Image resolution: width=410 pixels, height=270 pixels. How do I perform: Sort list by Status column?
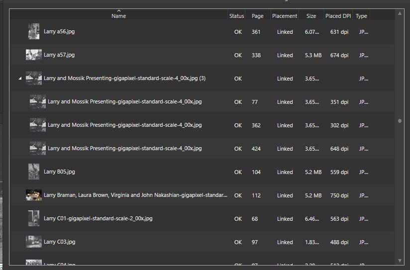[236, 16]
